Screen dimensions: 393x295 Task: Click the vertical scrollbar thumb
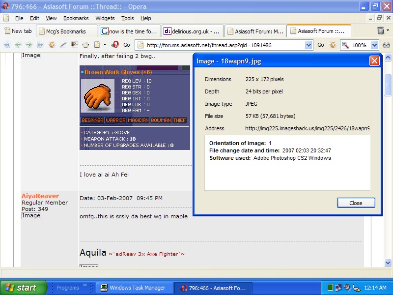(388, 85)
